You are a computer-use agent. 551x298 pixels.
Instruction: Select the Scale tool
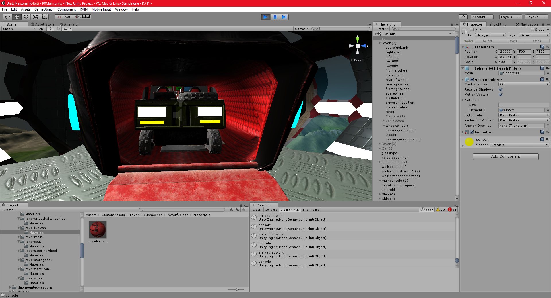coord(35,17)
